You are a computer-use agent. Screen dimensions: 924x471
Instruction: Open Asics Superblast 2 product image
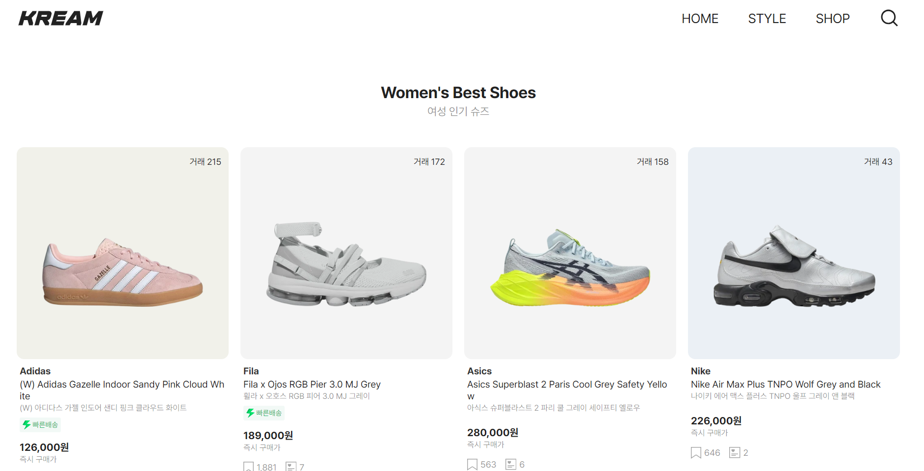(x=570, y=253)
